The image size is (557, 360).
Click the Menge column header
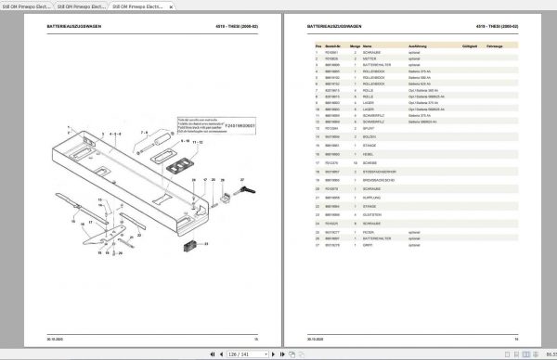[355, 46]
